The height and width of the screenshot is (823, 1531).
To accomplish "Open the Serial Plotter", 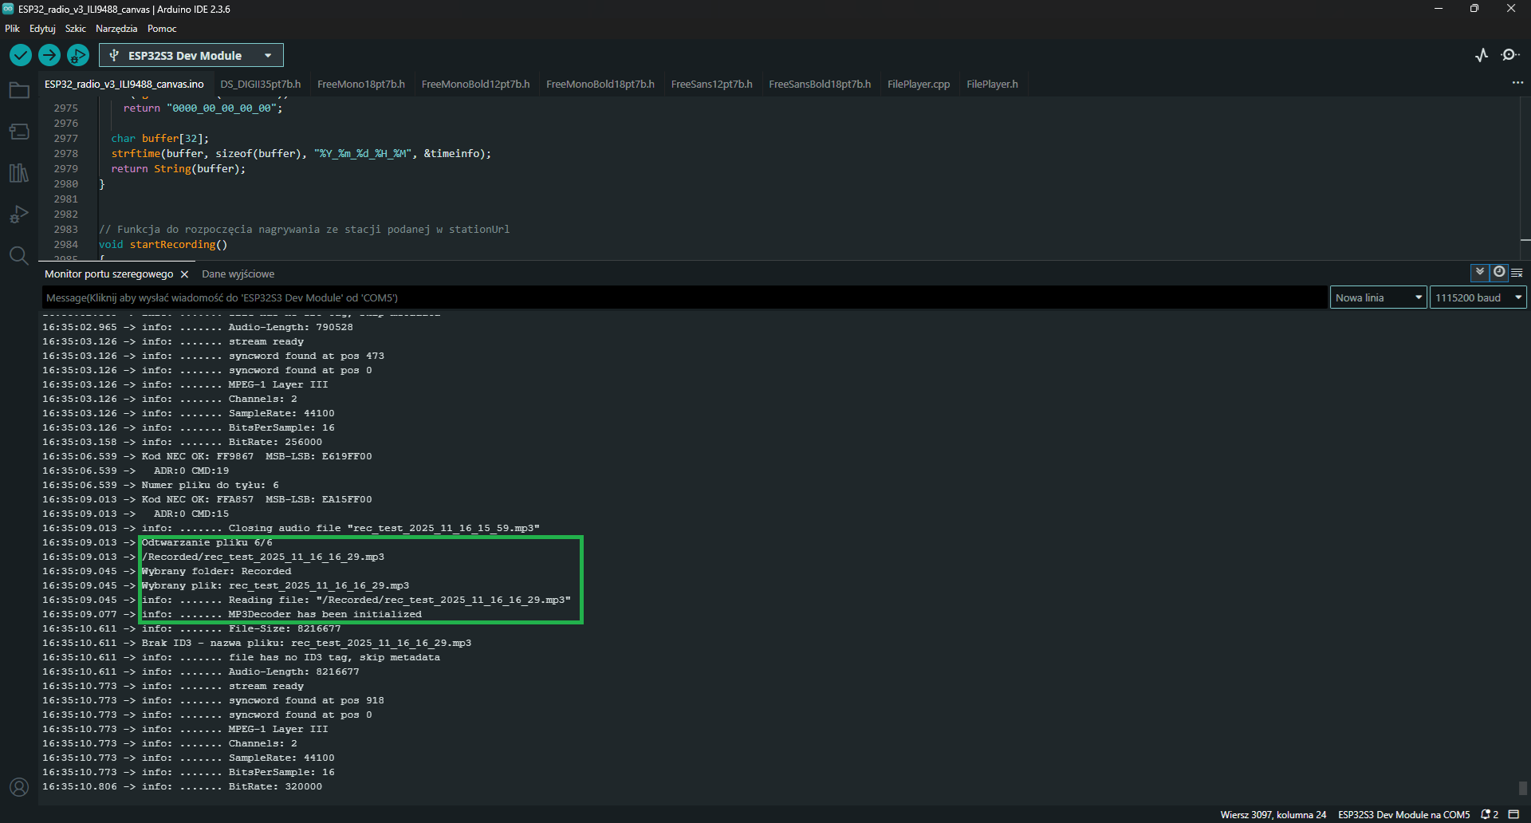I will 1482,55.
